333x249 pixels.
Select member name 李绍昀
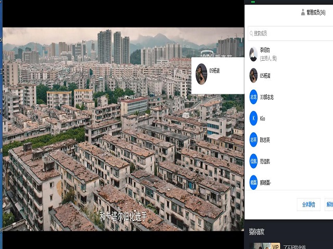[265, 50]
